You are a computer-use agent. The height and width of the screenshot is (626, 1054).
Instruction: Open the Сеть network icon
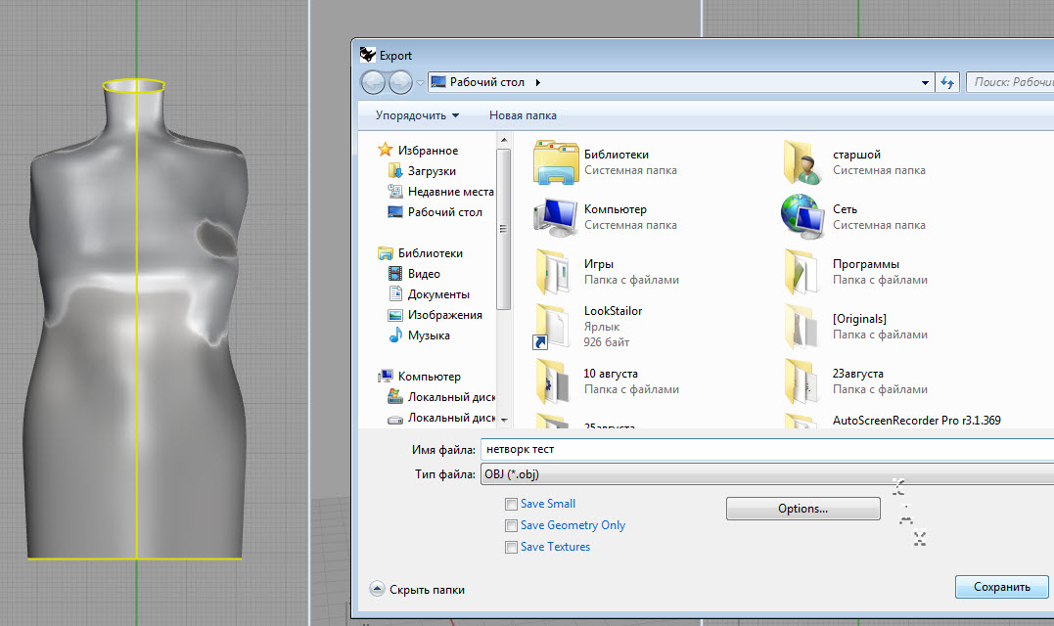pyautogui.click(x=804, y=216)
